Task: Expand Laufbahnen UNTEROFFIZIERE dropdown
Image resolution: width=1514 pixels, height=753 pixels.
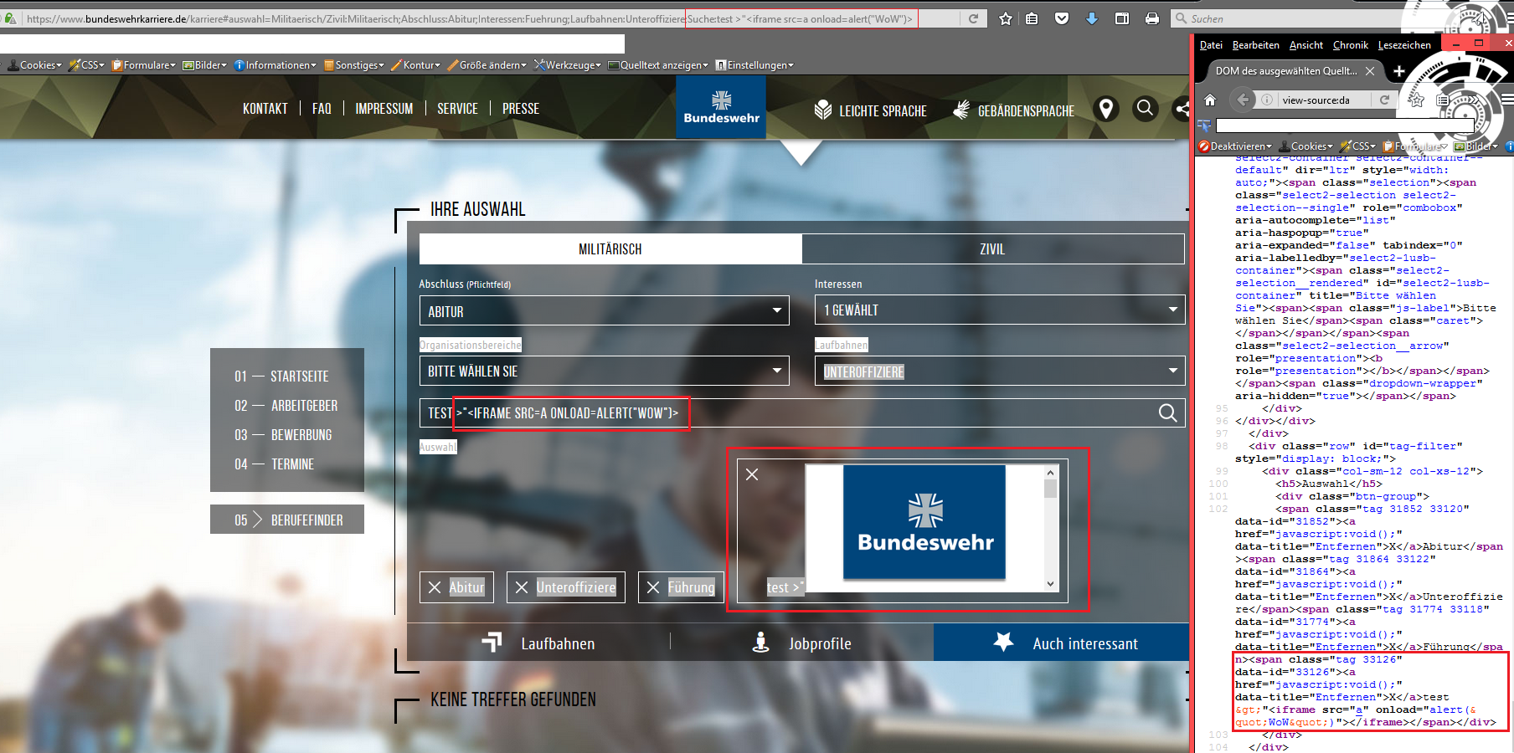Action: pos(1000,371)
